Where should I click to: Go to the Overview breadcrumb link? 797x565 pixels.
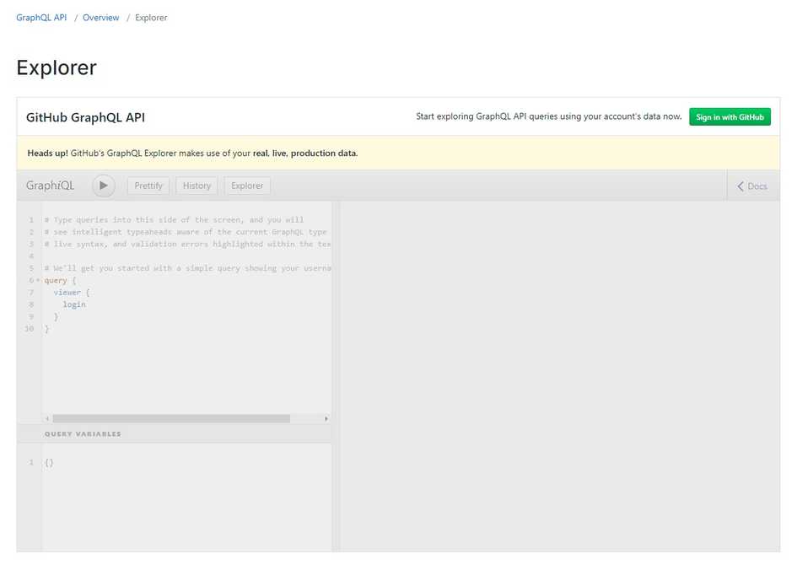pyautogui.click(x=100, y=17)
